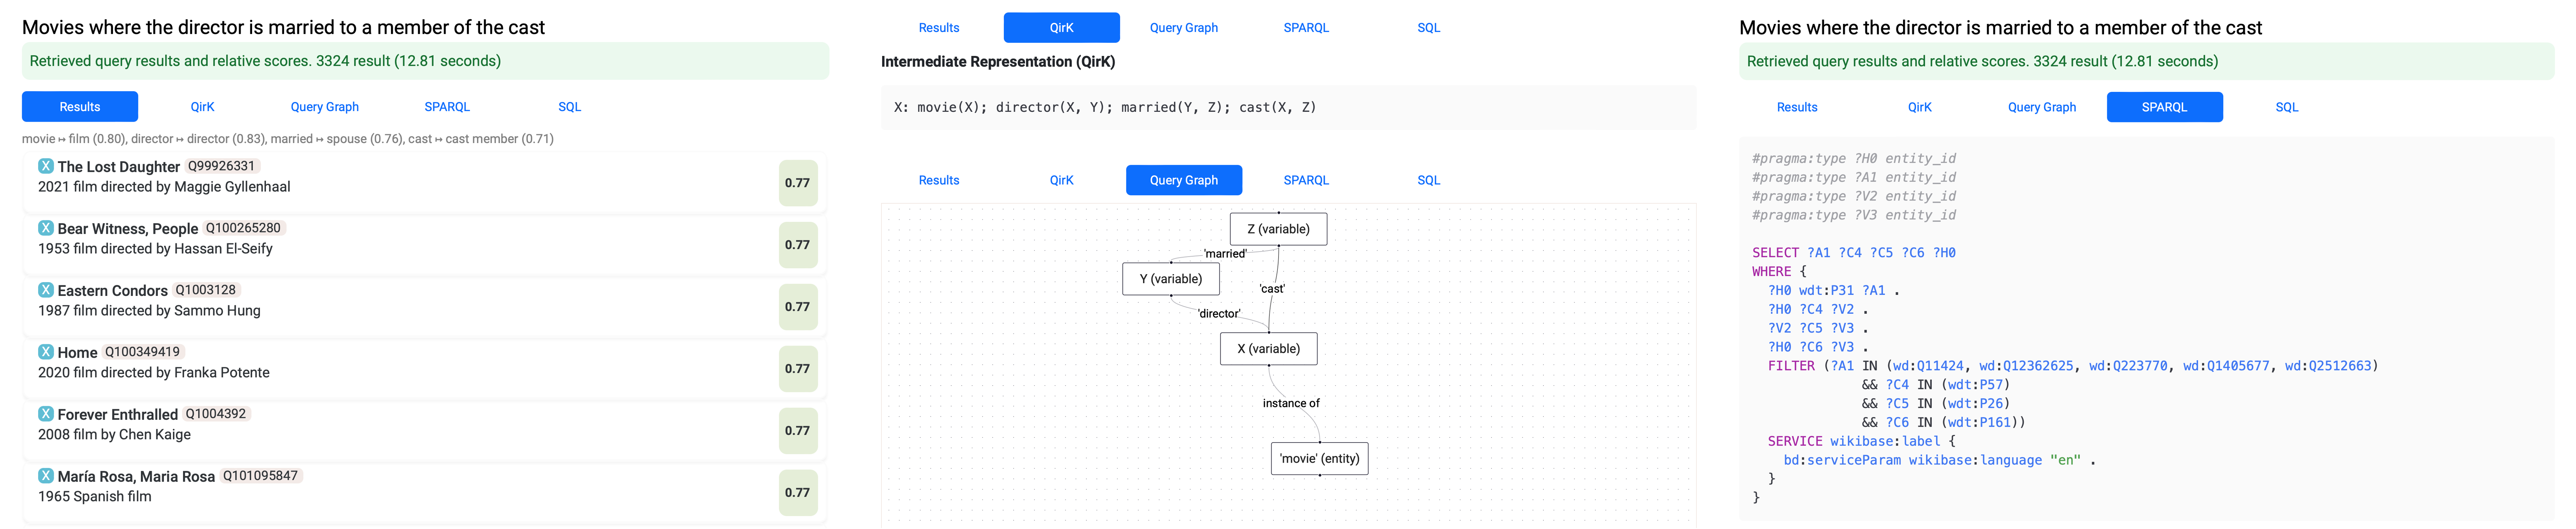This screenshot has width=2576, height=529.
Task: Select Results tab in the row with highlighted SPARQL
Action: 1797,107
